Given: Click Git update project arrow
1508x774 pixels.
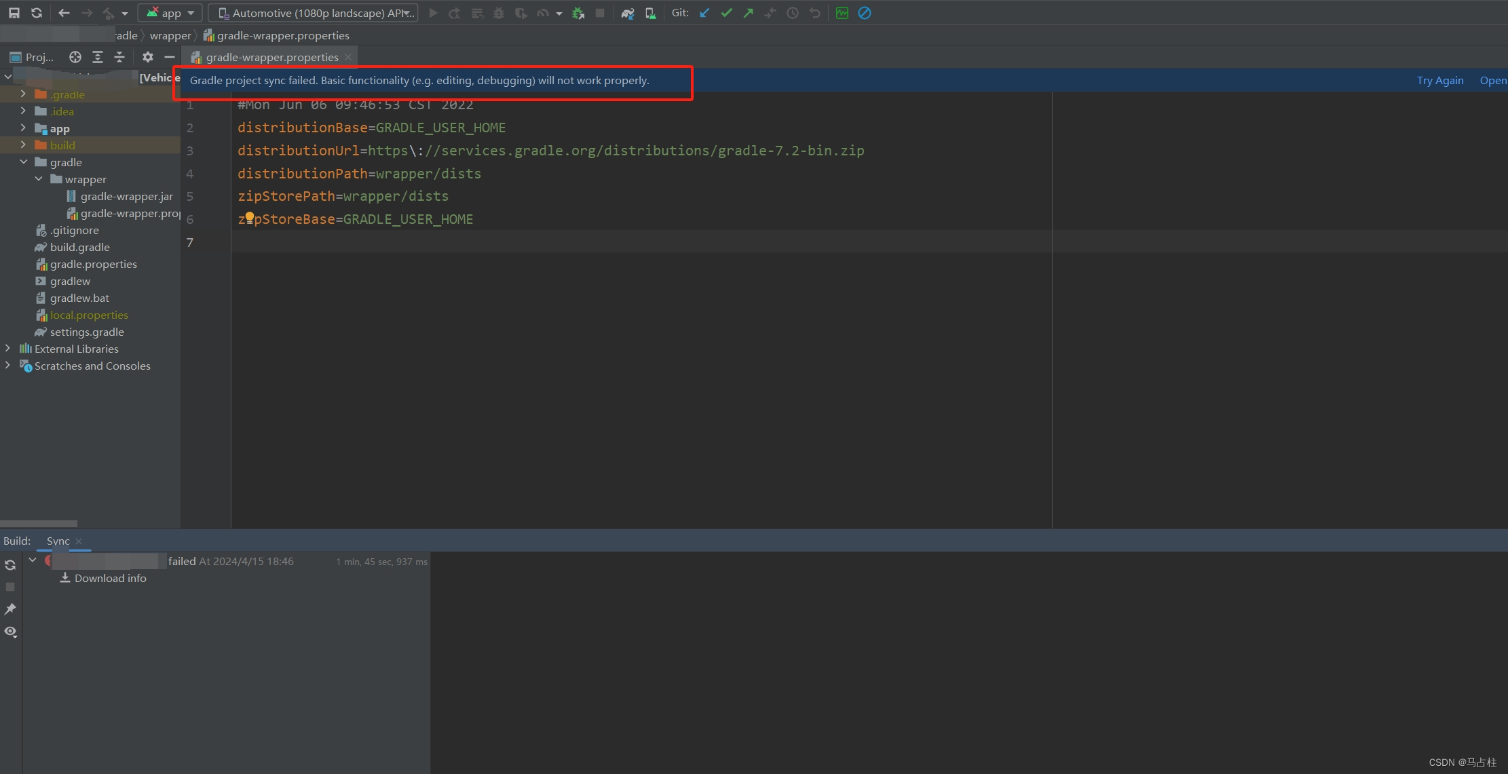Looking at the screenshot, I should click(704, 13).
